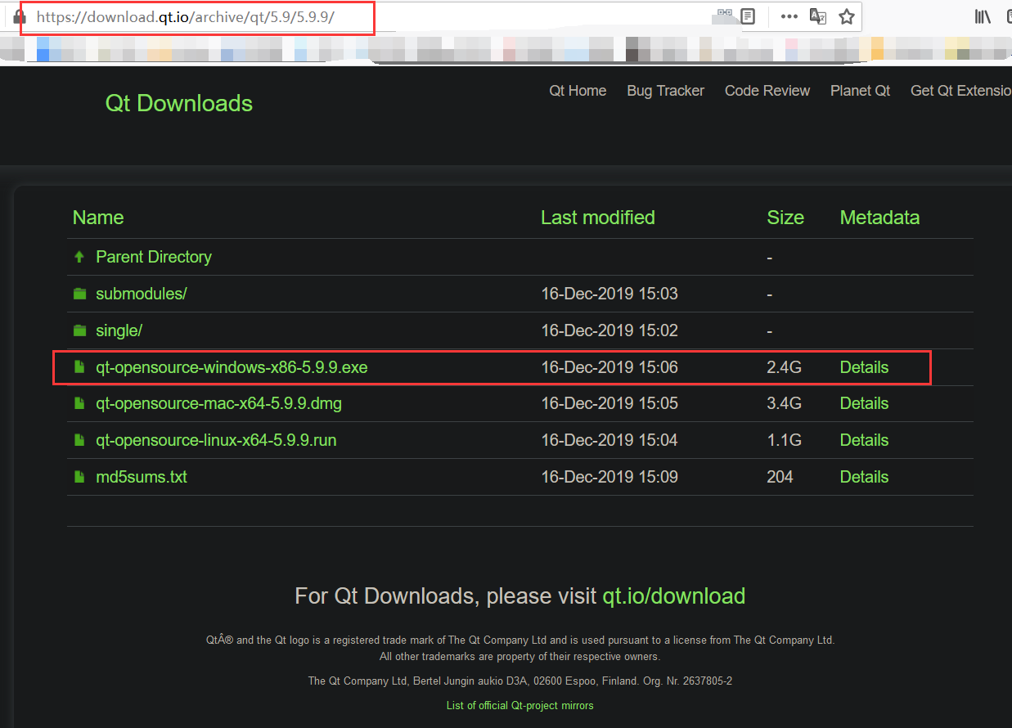Click the file icon beside the Windows exe
Viewport: 1012px width, 728px height.
pos(79,366)
